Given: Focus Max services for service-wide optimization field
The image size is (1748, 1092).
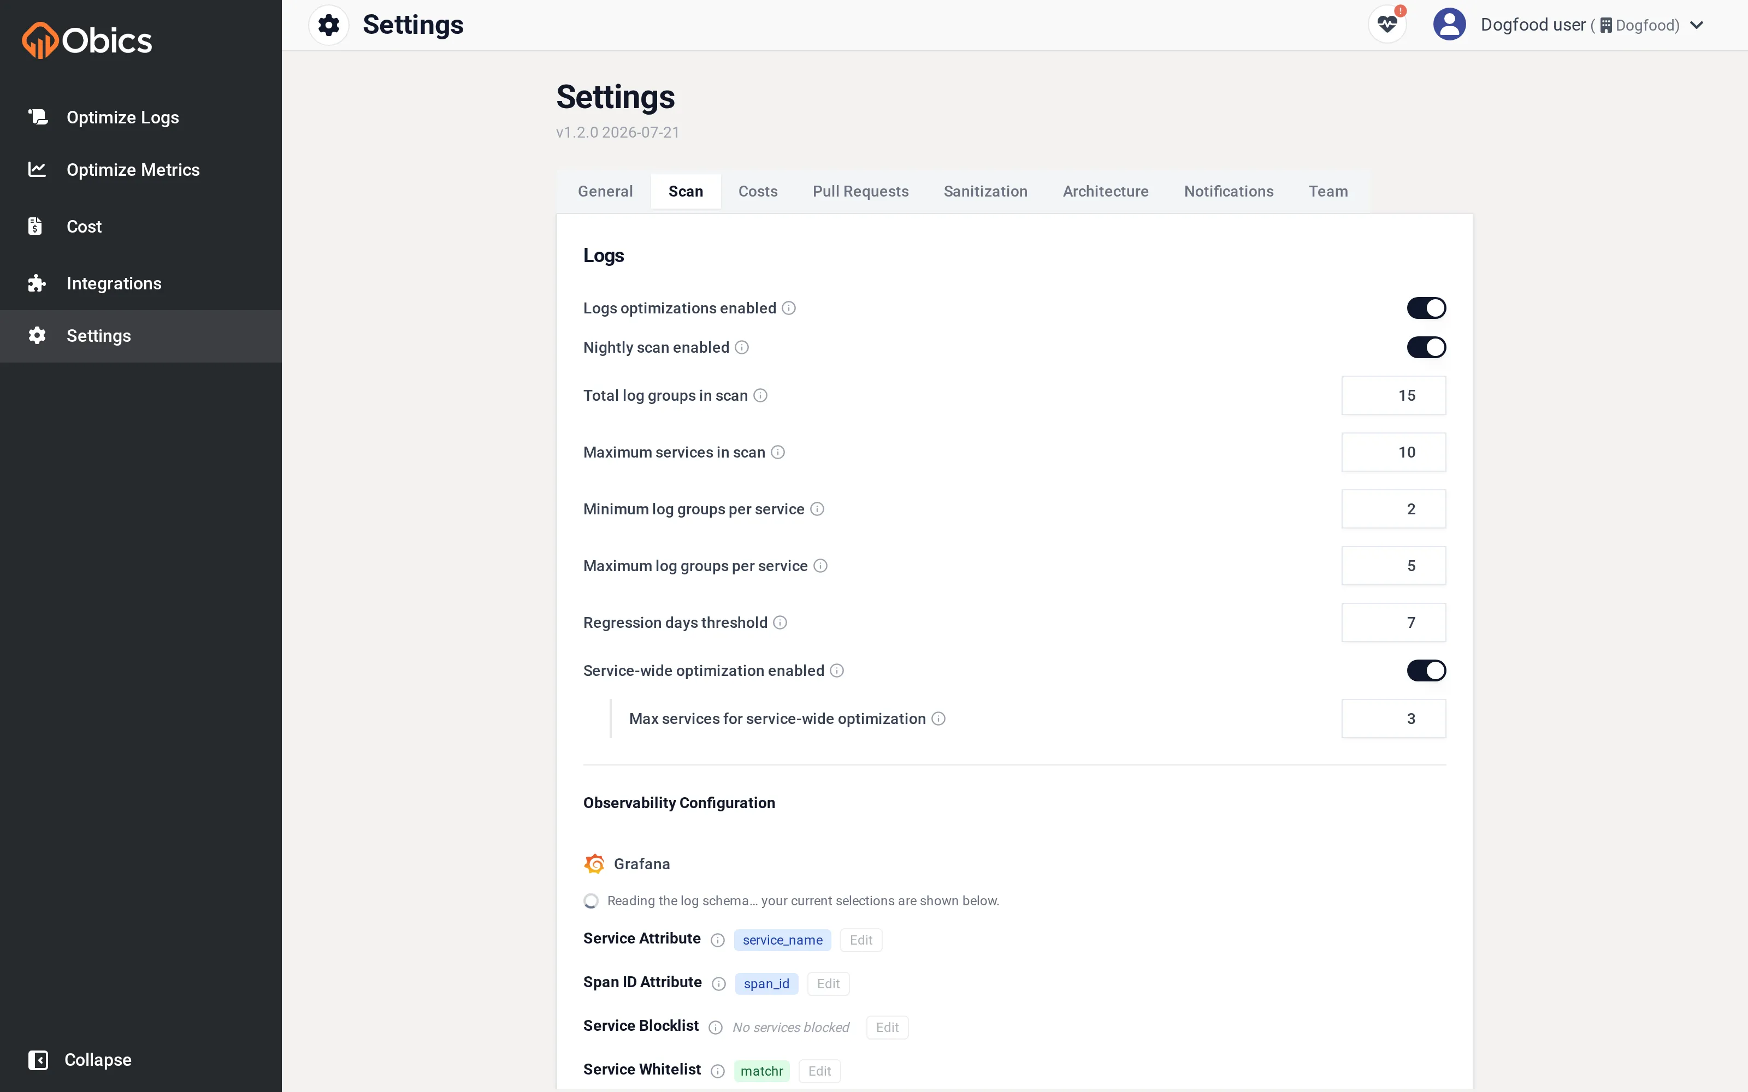Looking at the screenshot, I should coord(1393,719).
